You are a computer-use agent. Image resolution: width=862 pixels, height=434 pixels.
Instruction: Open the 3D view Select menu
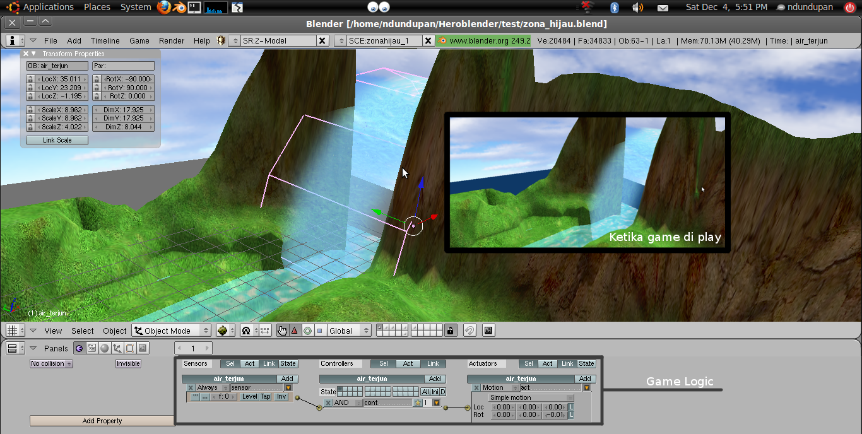click(82, 331)
